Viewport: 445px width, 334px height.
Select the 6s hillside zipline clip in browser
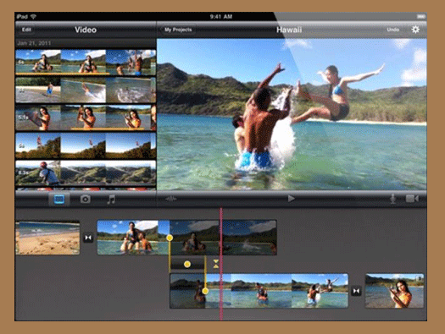(86, 145)
